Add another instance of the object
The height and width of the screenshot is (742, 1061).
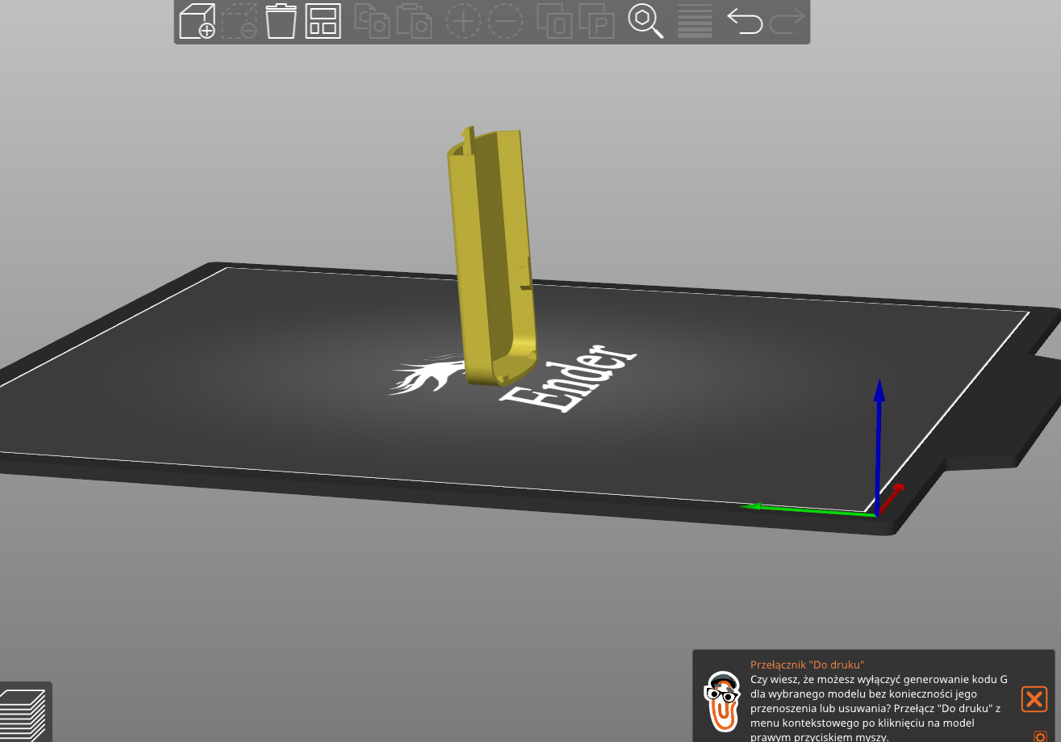tap(464, 21)
